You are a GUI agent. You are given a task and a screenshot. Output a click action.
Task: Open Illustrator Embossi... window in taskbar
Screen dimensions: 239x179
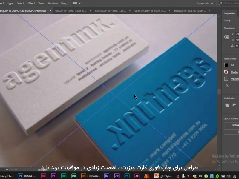(x=91, y=176)
